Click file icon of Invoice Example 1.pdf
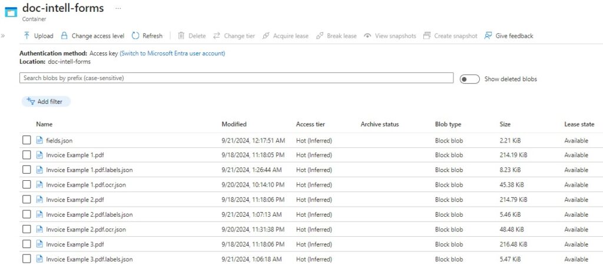The height and width of the screenshot is (265, 603). (x=39, y=155)
